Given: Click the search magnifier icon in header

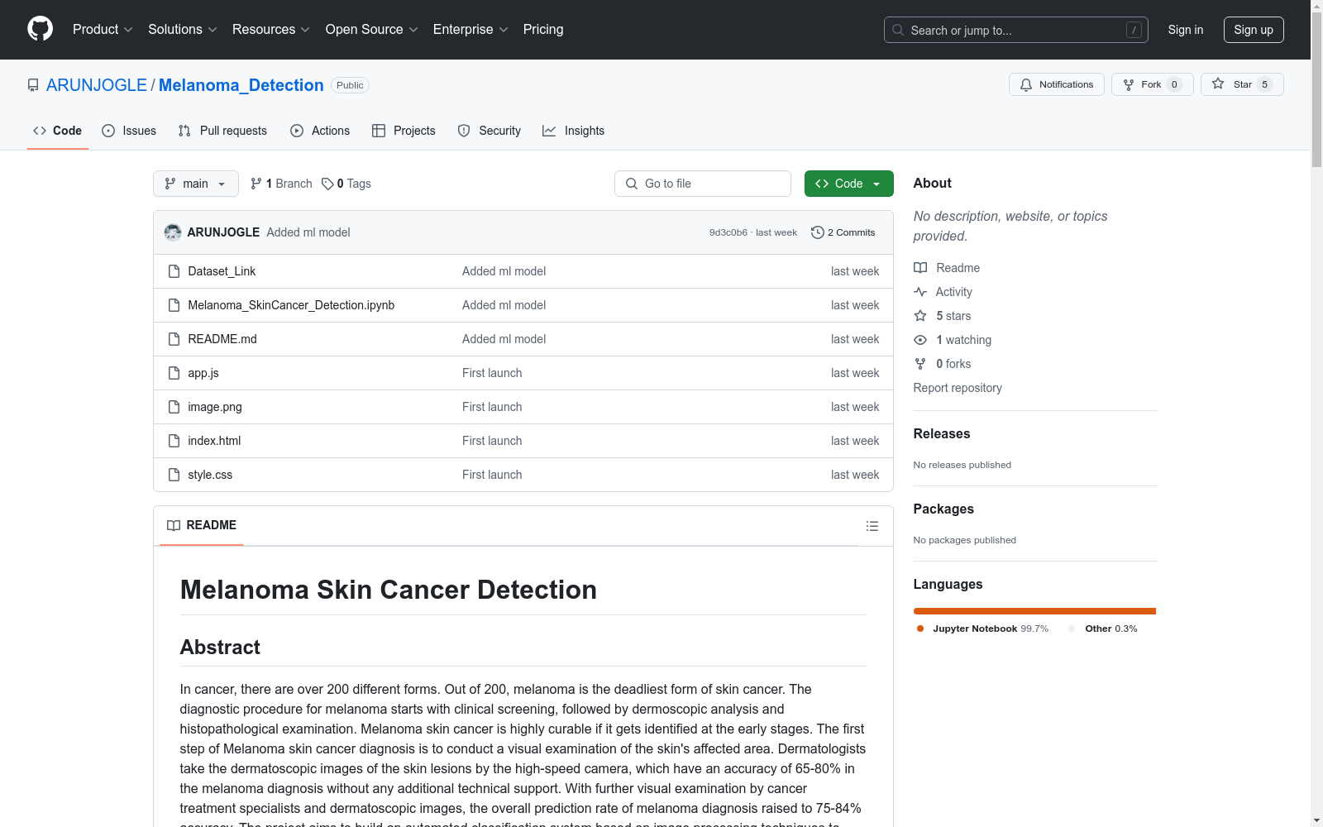Looking at the screenshot, I should (x=898, y=30).
